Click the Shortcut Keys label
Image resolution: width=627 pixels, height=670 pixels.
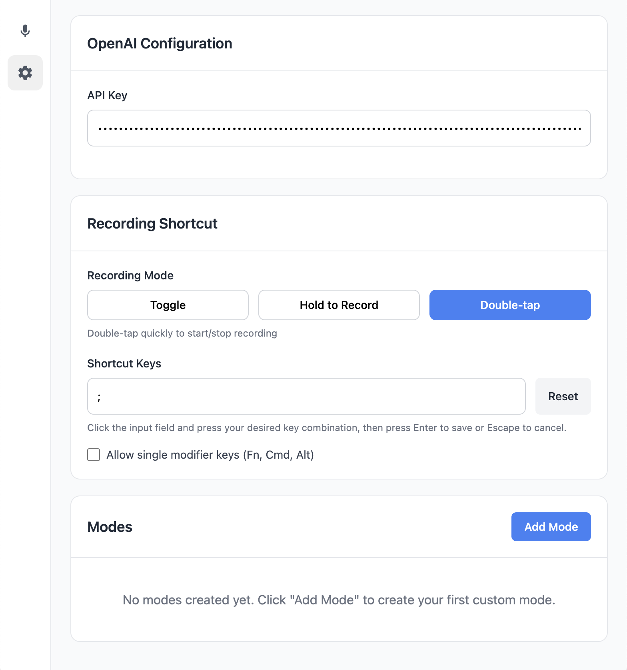(124, 363)
